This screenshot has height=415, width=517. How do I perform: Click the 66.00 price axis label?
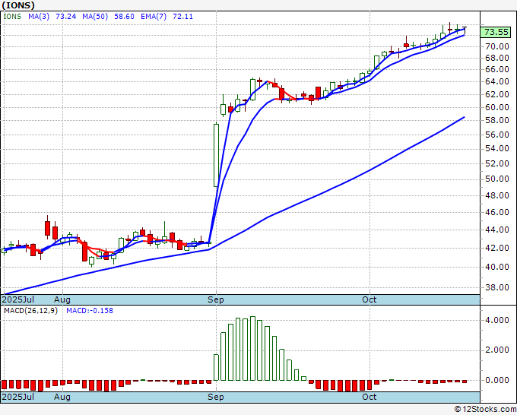pos(496,70)
